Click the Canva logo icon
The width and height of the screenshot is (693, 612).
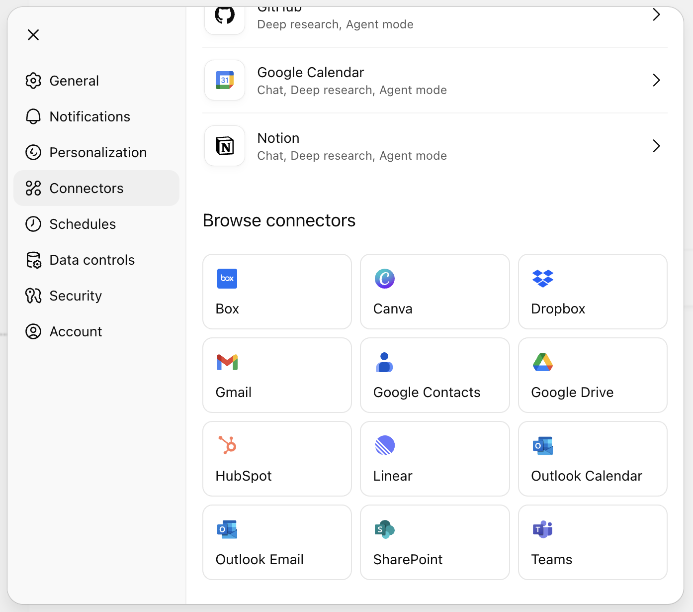click(x=385, y=279)
